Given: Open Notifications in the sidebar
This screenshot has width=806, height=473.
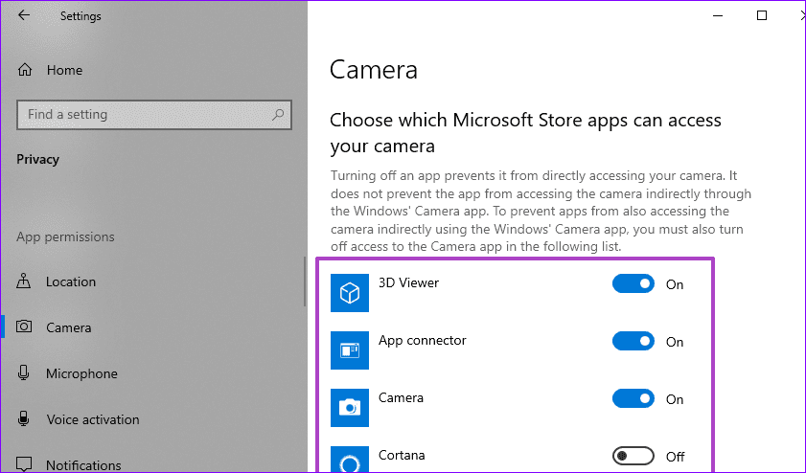Looking at the screenshot, I should coord(83,465).
